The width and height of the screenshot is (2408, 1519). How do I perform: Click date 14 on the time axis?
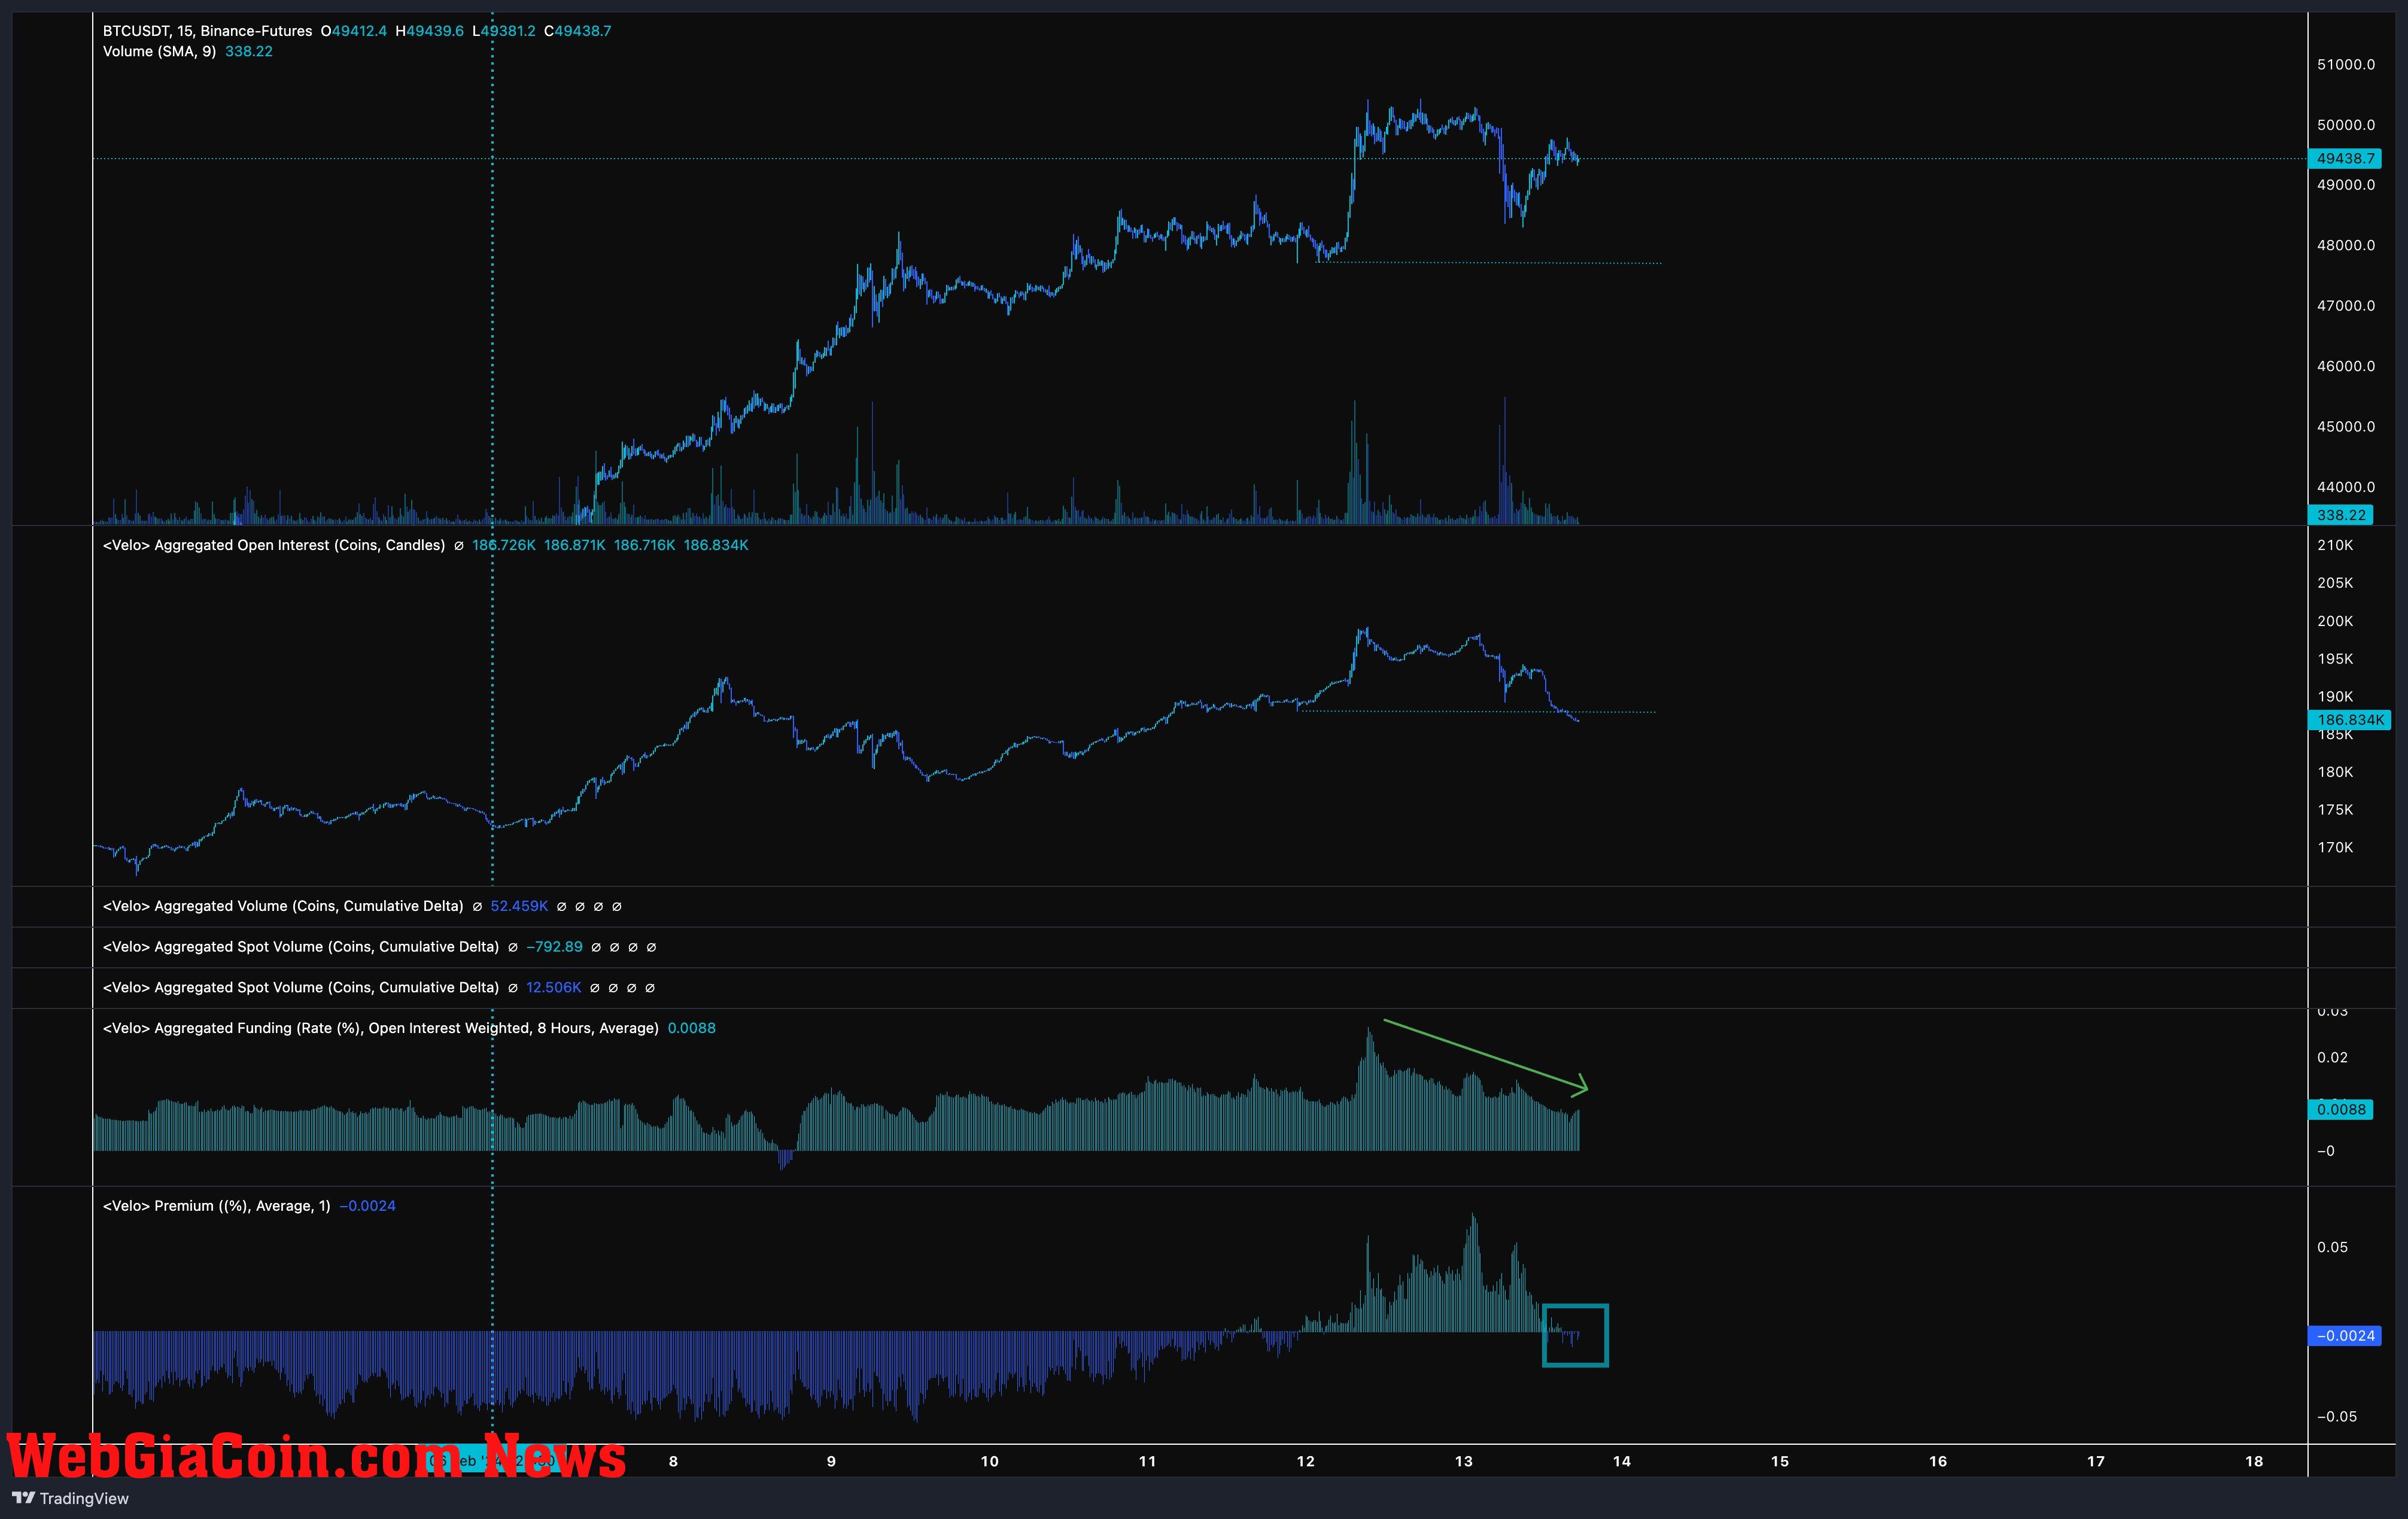[1621, 1462]
